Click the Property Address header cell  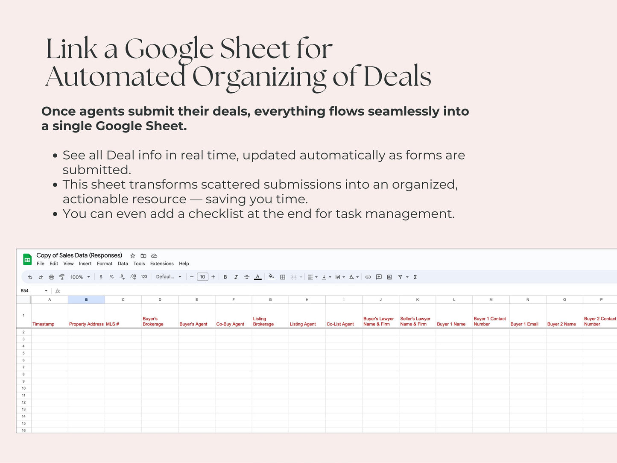(x=86, y=316)
